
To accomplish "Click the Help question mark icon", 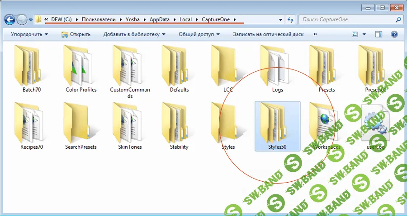I will tap(394, 34).
